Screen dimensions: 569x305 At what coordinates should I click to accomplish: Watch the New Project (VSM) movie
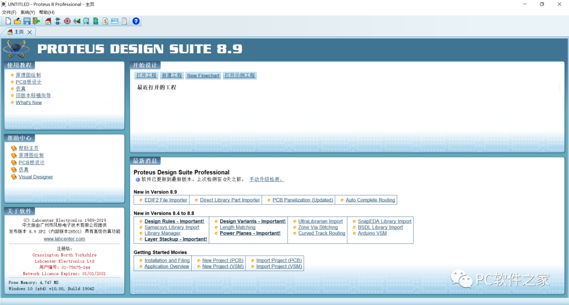click(x=223, y=266)
